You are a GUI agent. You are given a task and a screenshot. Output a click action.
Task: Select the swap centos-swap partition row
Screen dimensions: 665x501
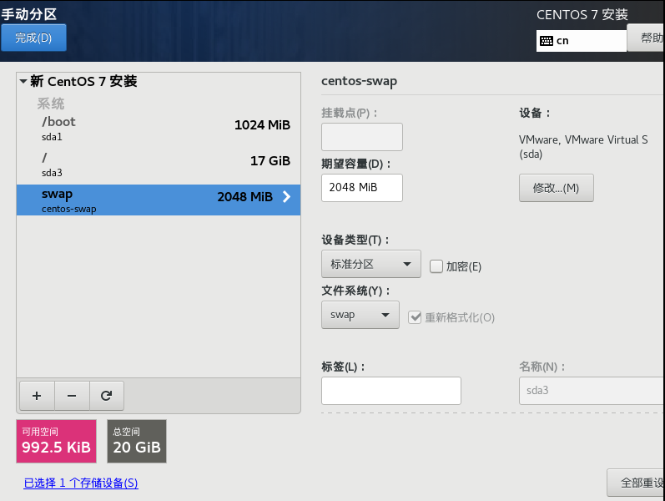coord(159,200)
